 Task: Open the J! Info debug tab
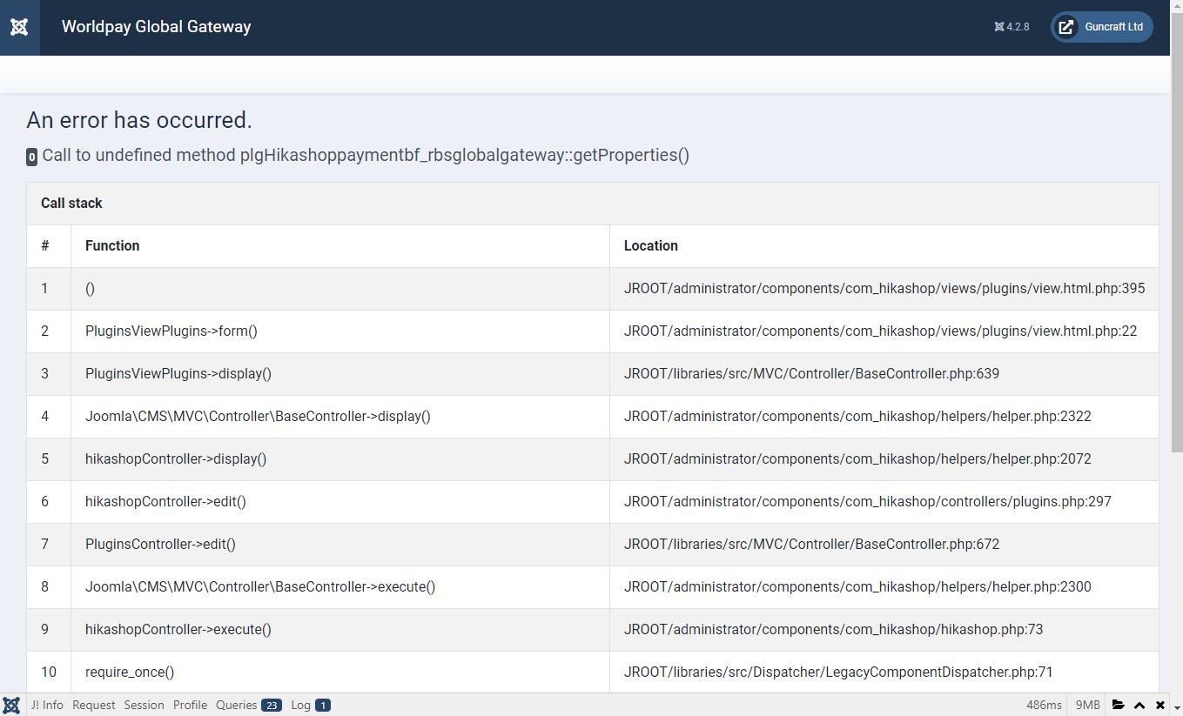(x=47, y=705)
